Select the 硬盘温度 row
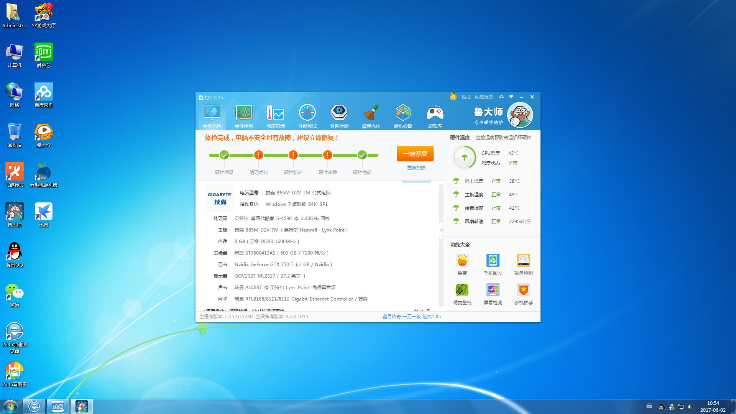 click(x=492, y=208)
